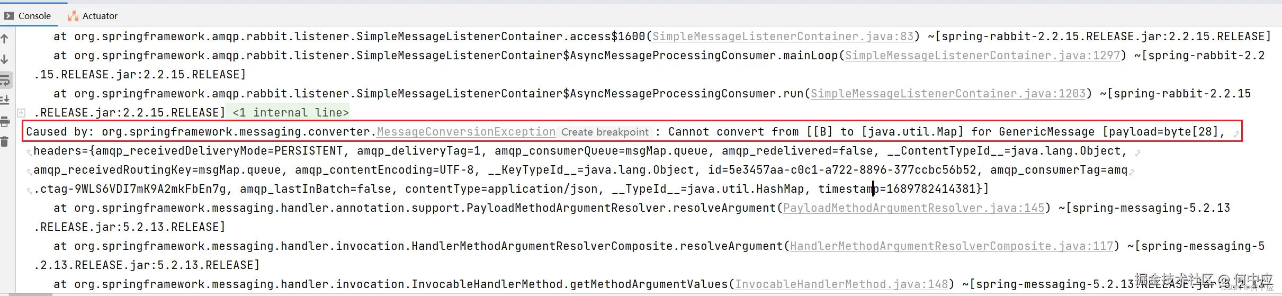The image size is (1282, 296).
Task: Open PayloadMethodArgumentResolver.java:145 link
Action: click(913, 208)
